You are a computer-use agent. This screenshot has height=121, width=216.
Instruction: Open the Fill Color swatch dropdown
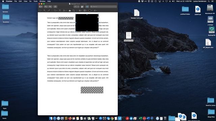pos(90,10)
